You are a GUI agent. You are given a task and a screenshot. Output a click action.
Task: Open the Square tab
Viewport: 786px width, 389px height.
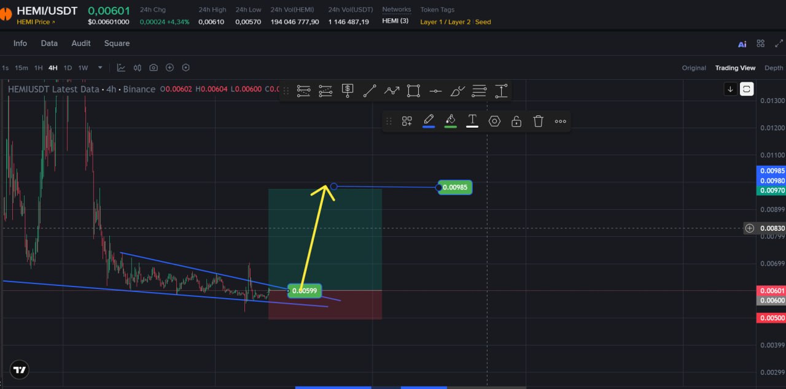[x=117, y=43]
